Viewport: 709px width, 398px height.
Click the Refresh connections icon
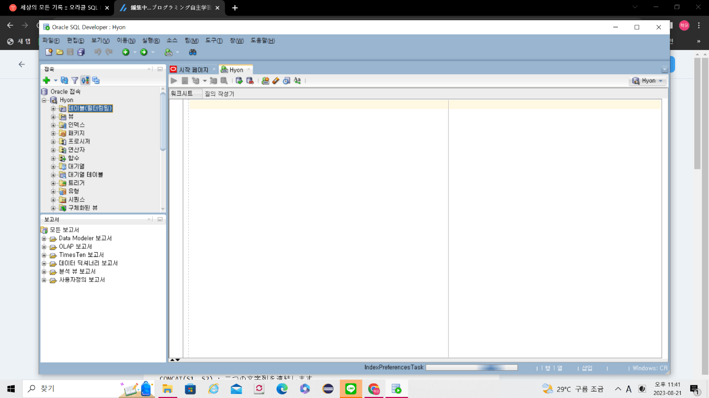point(64,80)
